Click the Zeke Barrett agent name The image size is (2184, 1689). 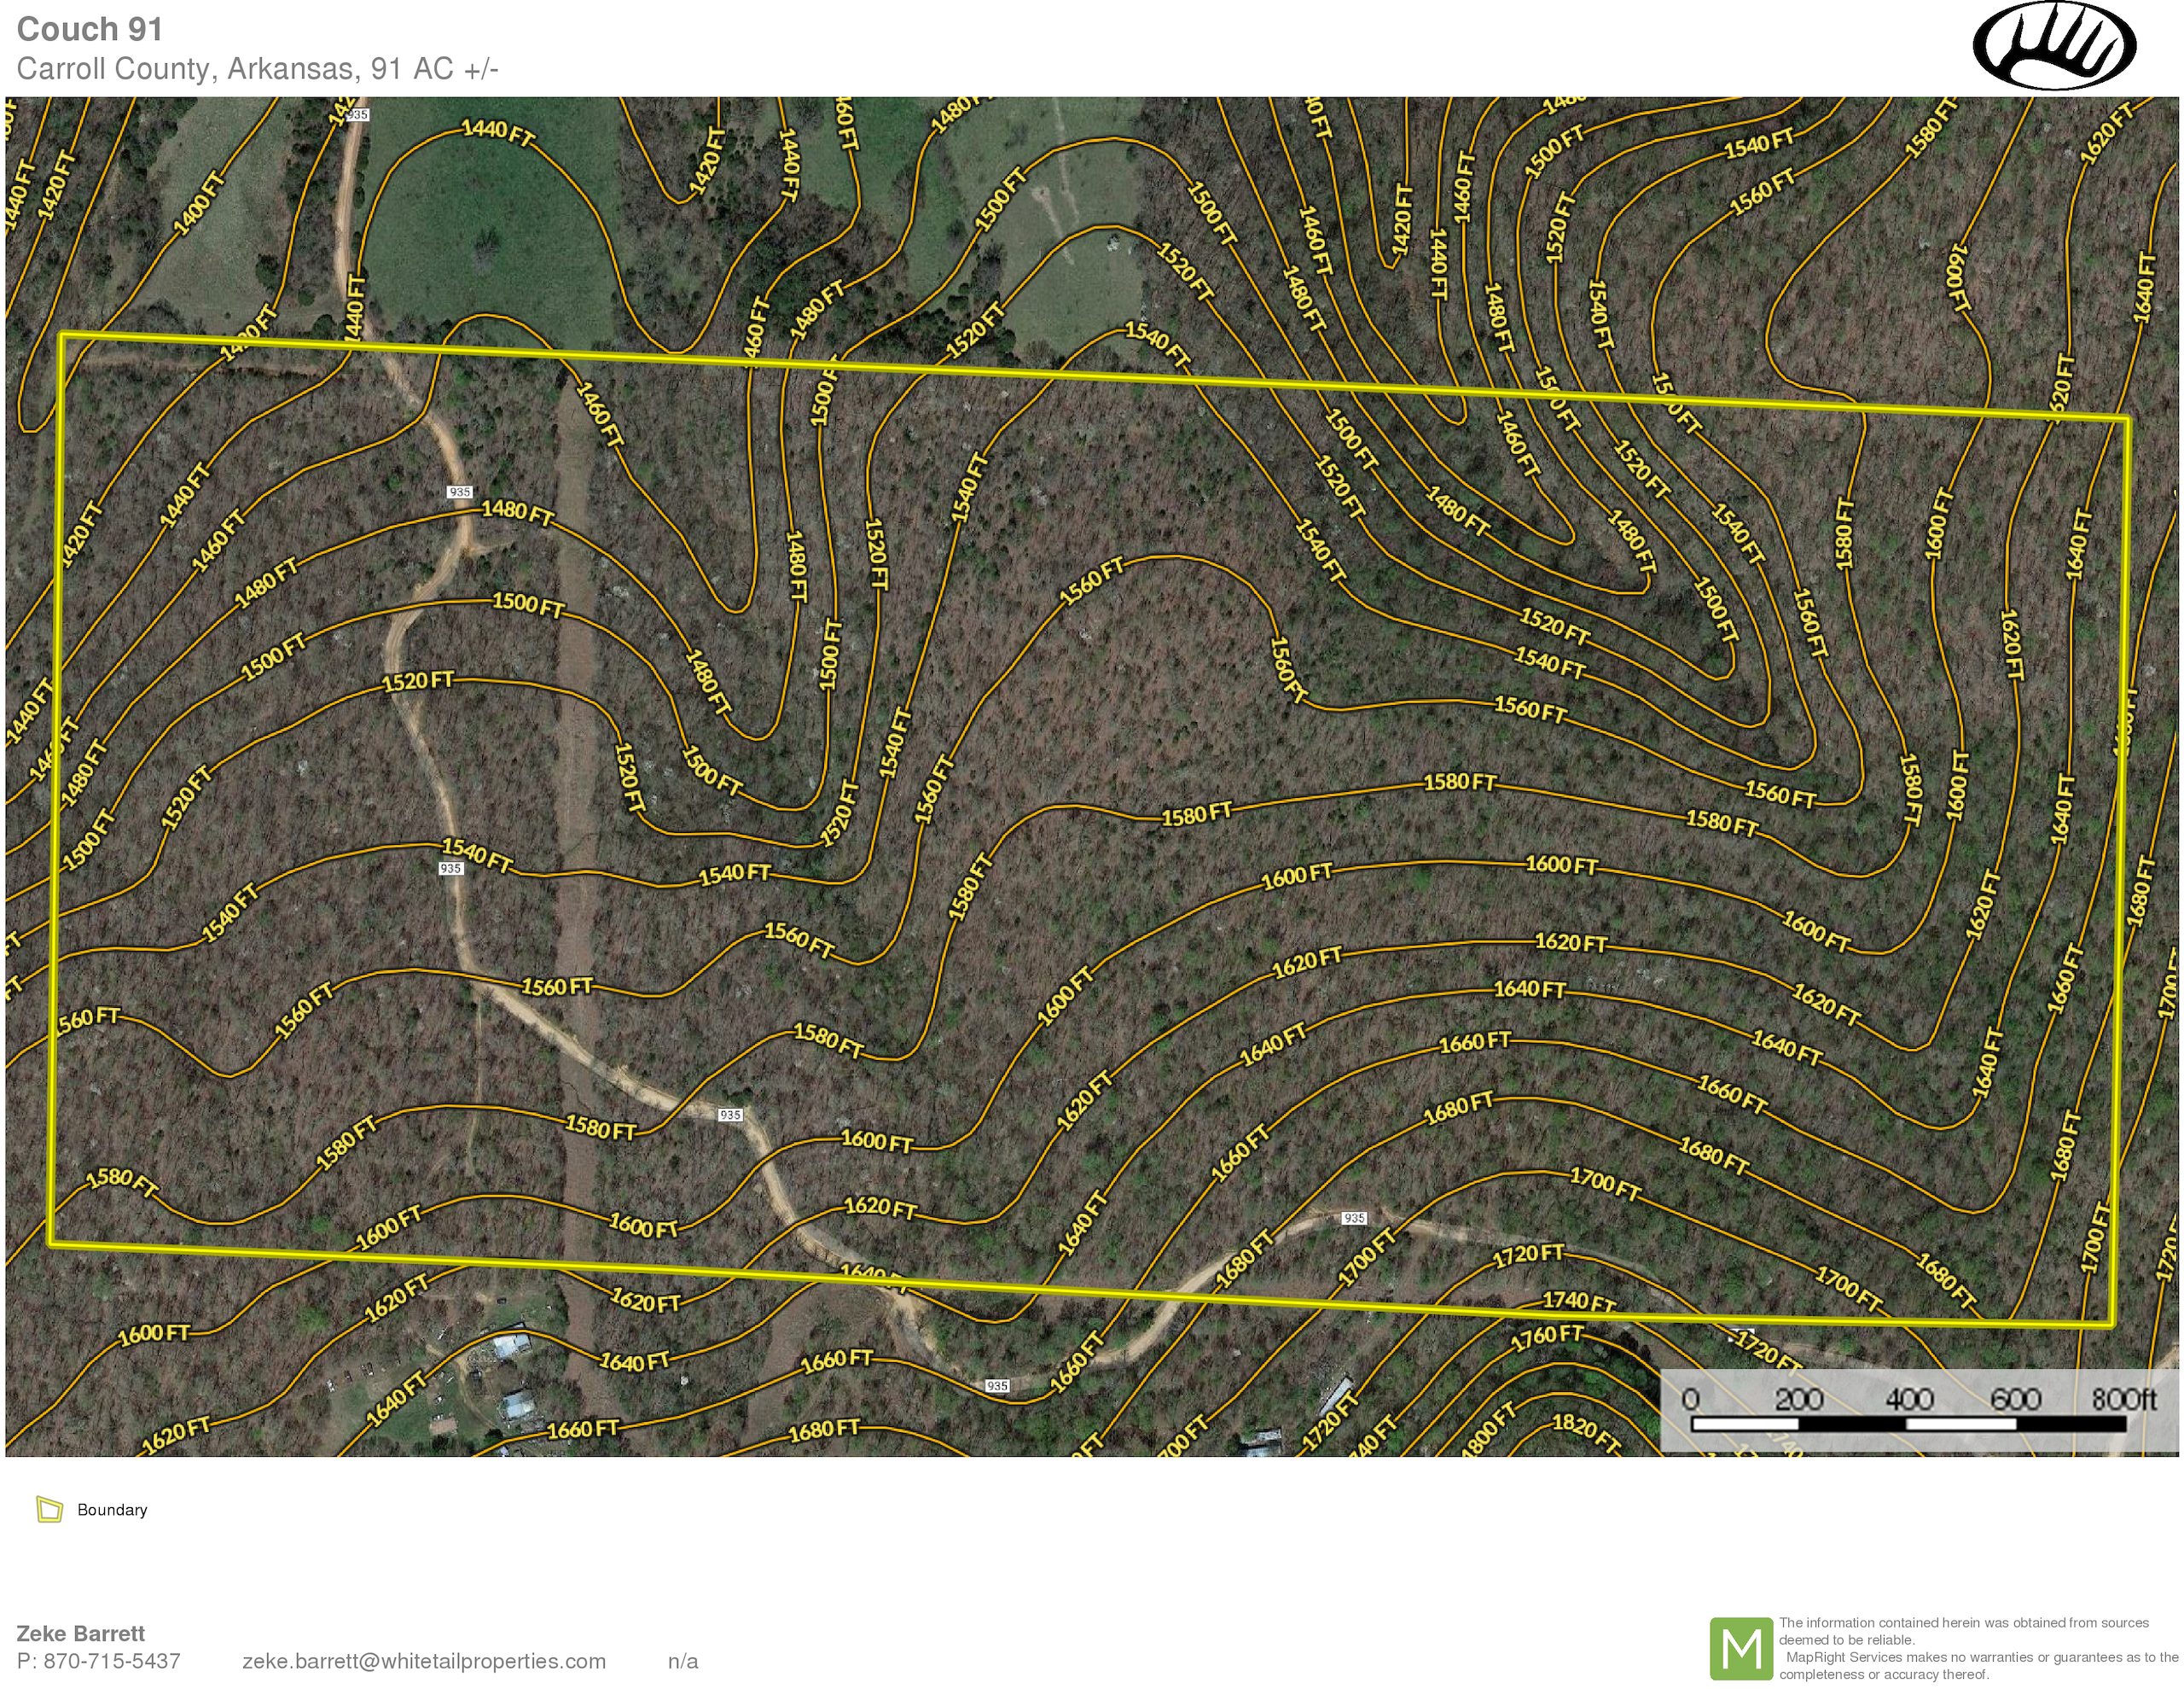point(81,1633)
